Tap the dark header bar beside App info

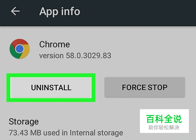click(137, 12)
